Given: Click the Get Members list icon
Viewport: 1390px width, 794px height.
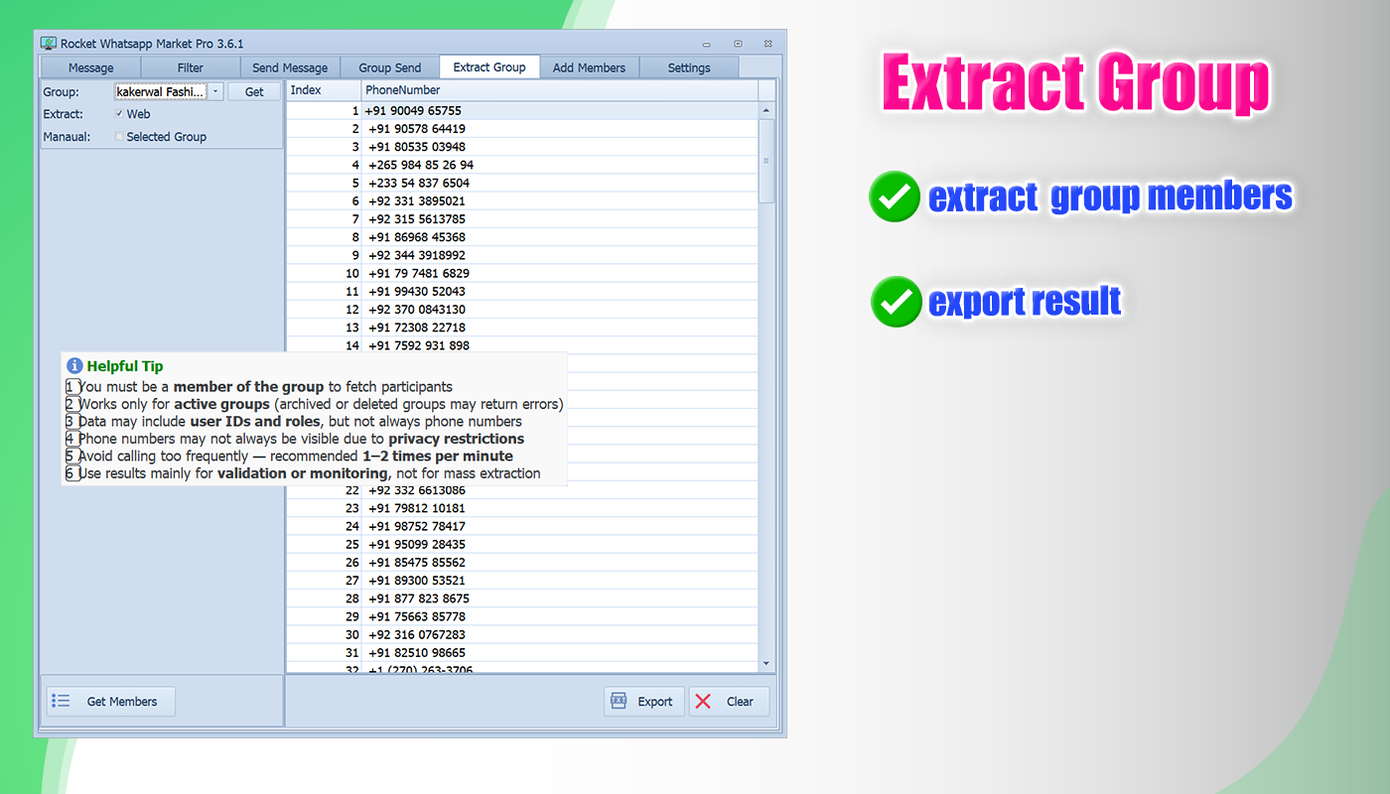Looking at the screenshot, I should coord(61,702).
